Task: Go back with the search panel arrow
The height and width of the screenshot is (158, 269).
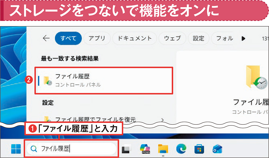Action: pyautogui.click(x=46, y=38)
